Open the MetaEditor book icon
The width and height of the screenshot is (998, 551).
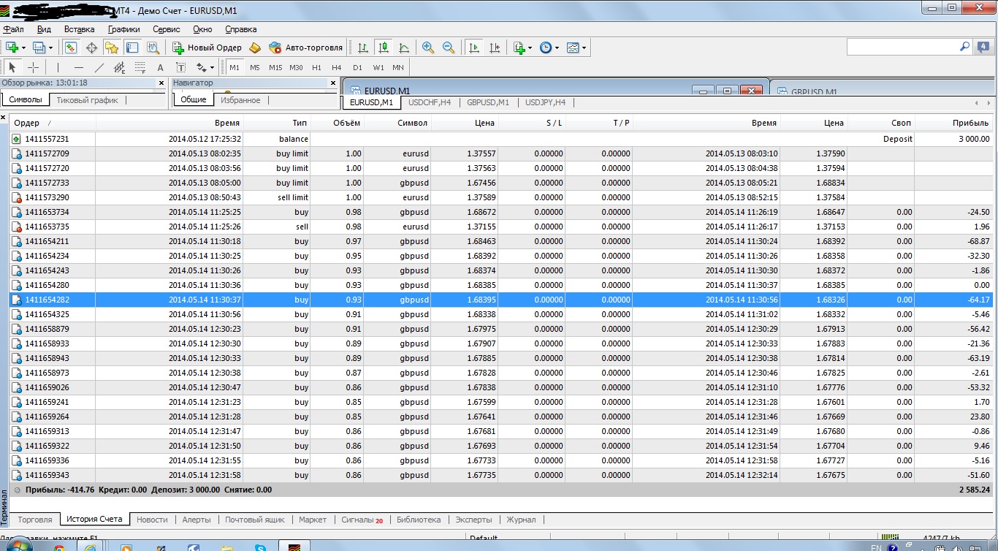point(255,47)
